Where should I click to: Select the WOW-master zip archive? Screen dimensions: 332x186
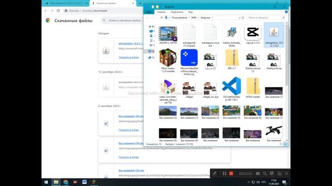253,87
